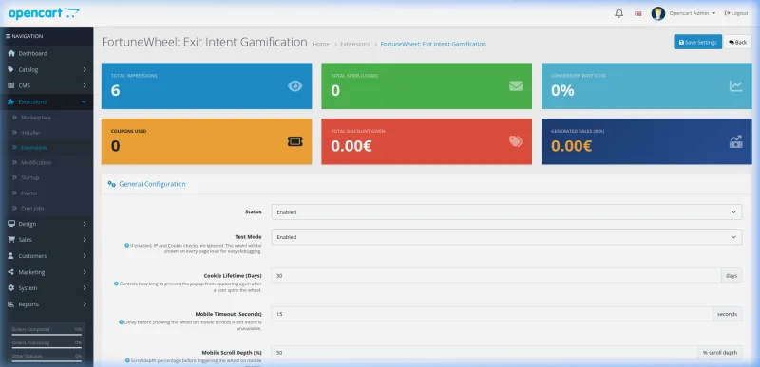Open the Installer submenu item
760x367 pixels.
(x=47, y=133)
